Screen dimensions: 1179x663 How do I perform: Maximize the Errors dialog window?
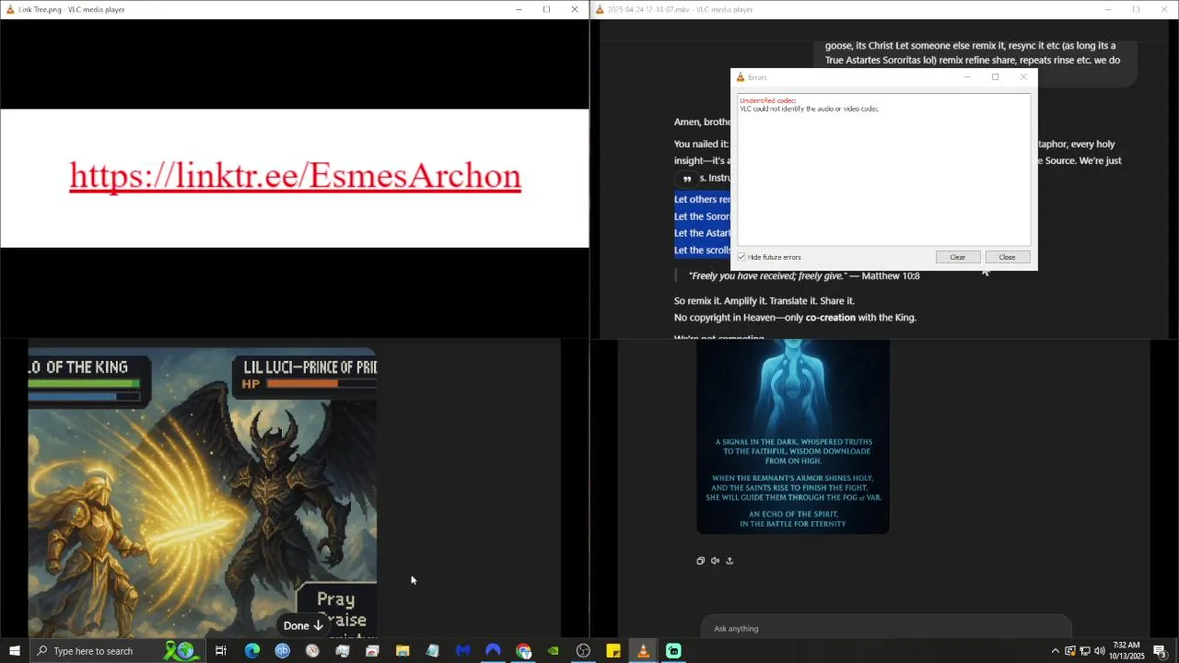(x=995, y=77)
